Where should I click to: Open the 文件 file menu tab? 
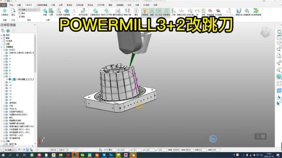click(3, 5)
